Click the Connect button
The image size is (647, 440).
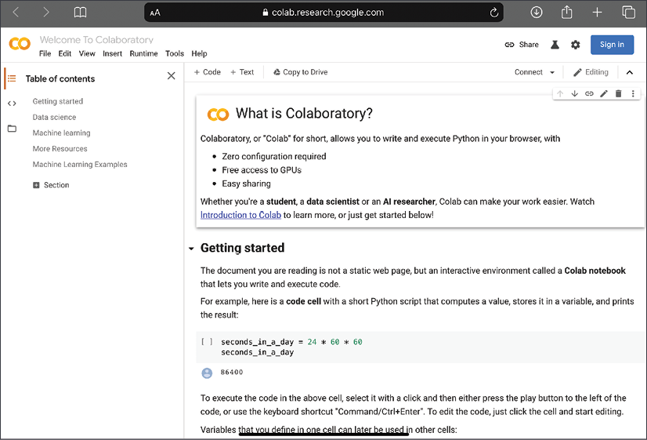coord(529,72)
